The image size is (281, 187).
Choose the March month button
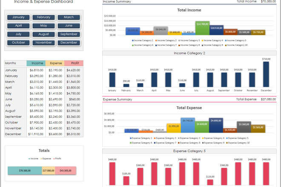coord(69,17)
